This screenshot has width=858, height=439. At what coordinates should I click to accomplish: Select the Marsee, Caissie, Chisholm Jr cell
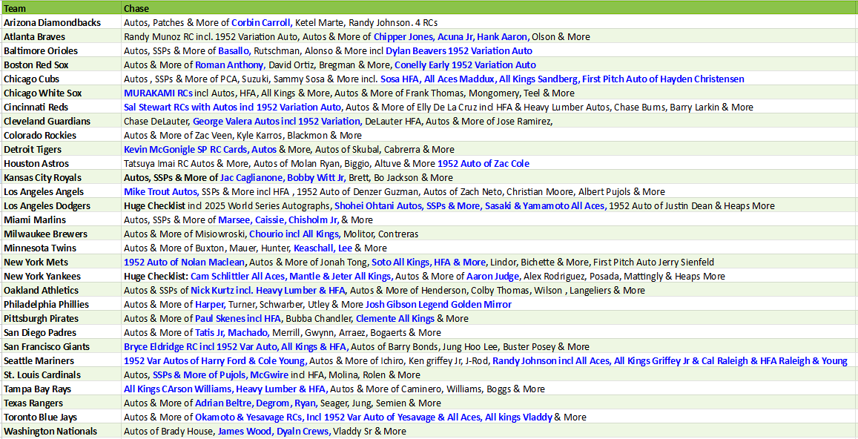[x=489, y=219]
